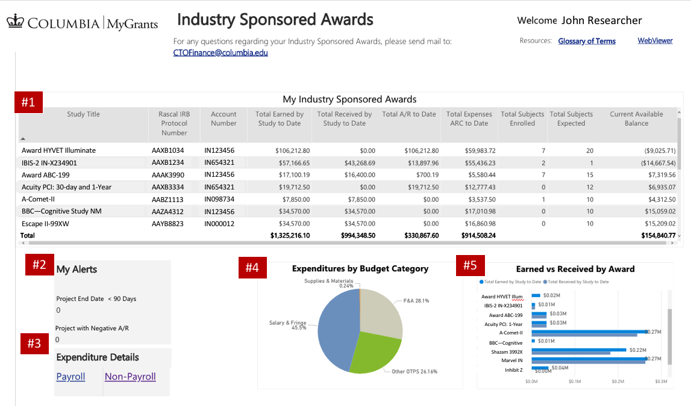Select the Award ABC-199 study title
691x406 pixels.
pos(45,175)
